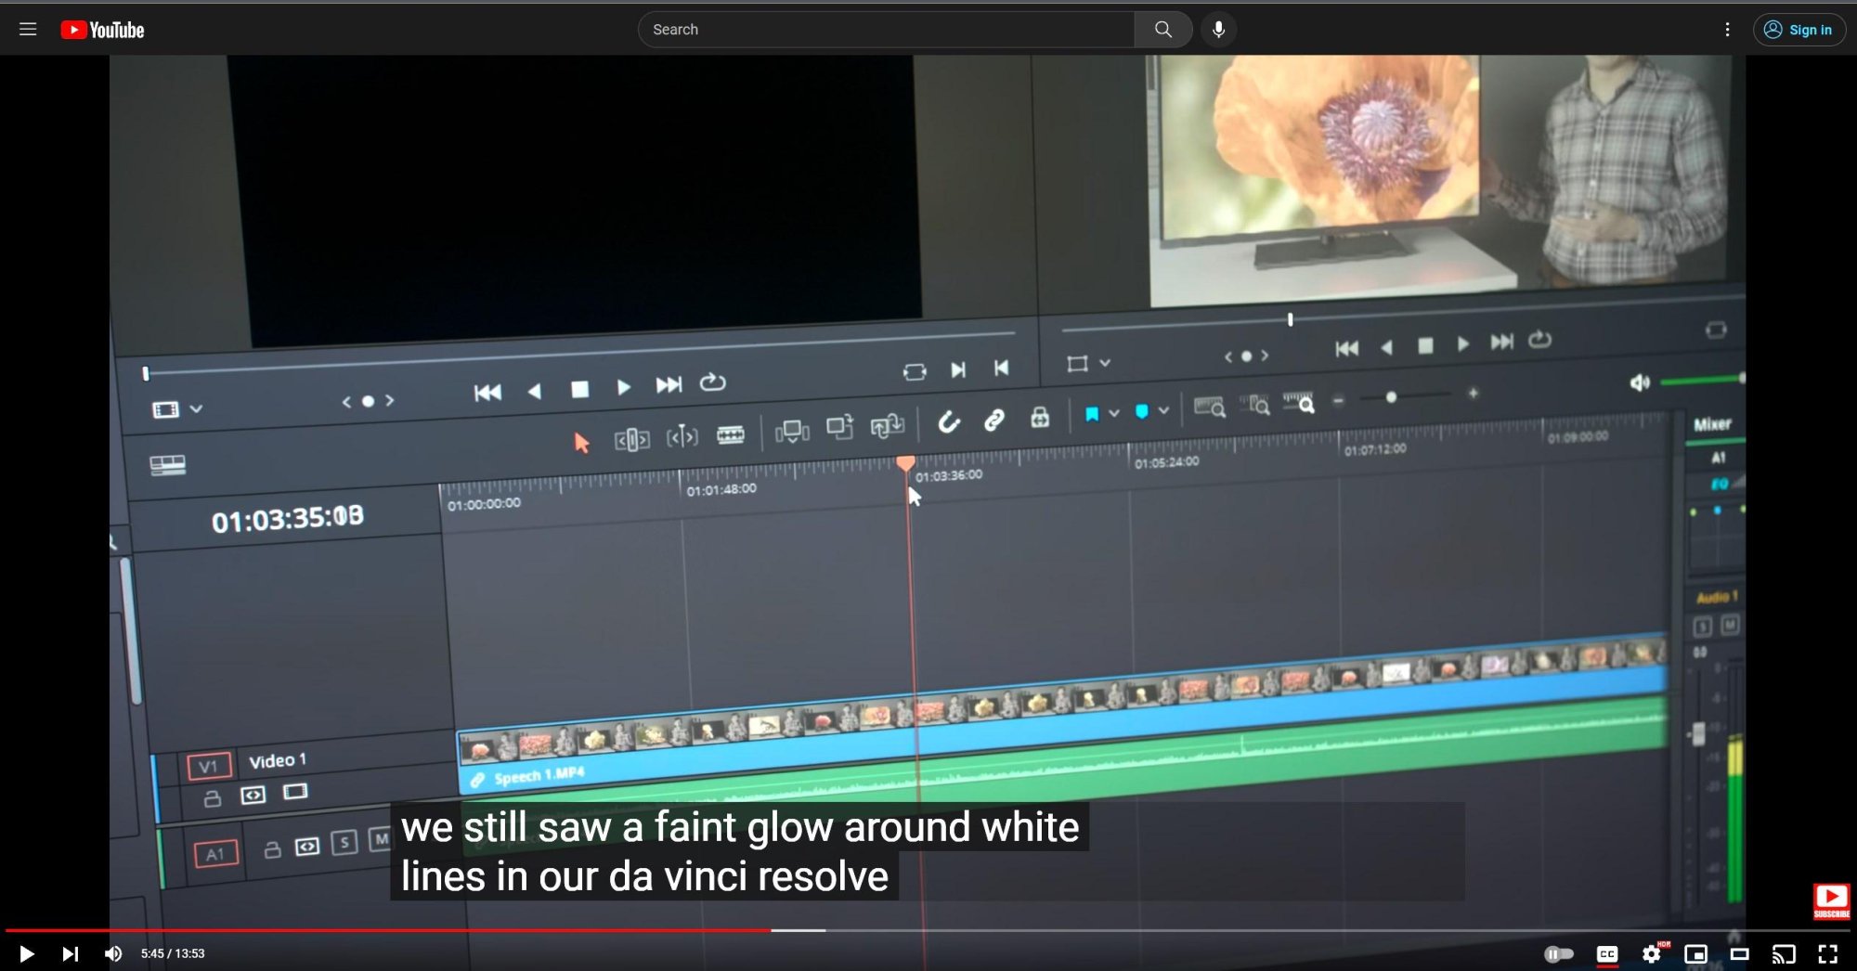Click the Sign in button
Viewport: 1857px width, 971px height.
click(1799, 30)
